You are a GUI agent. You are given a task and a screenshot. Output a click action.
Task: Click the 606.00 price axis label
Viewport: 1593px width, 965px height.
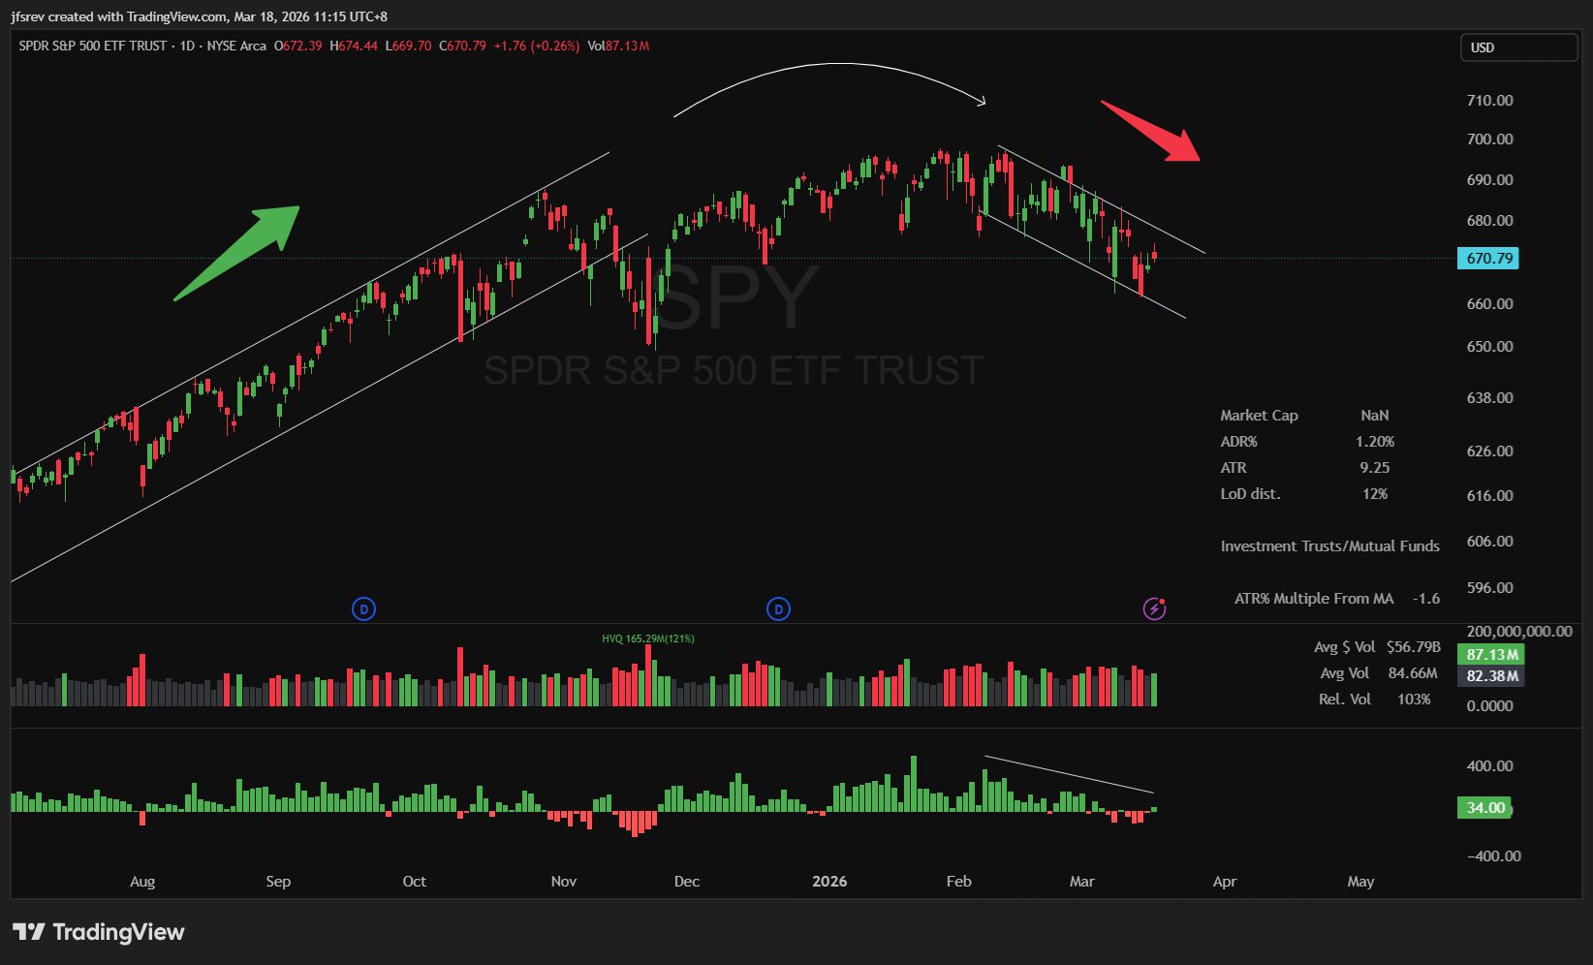pos(1490,542)
